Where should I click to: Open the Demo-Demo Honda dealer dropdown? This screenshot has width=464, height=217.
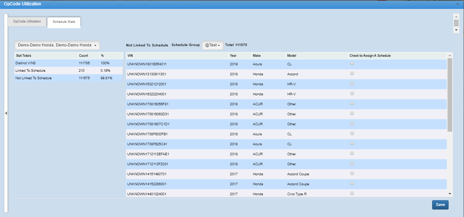click(57, 45)
